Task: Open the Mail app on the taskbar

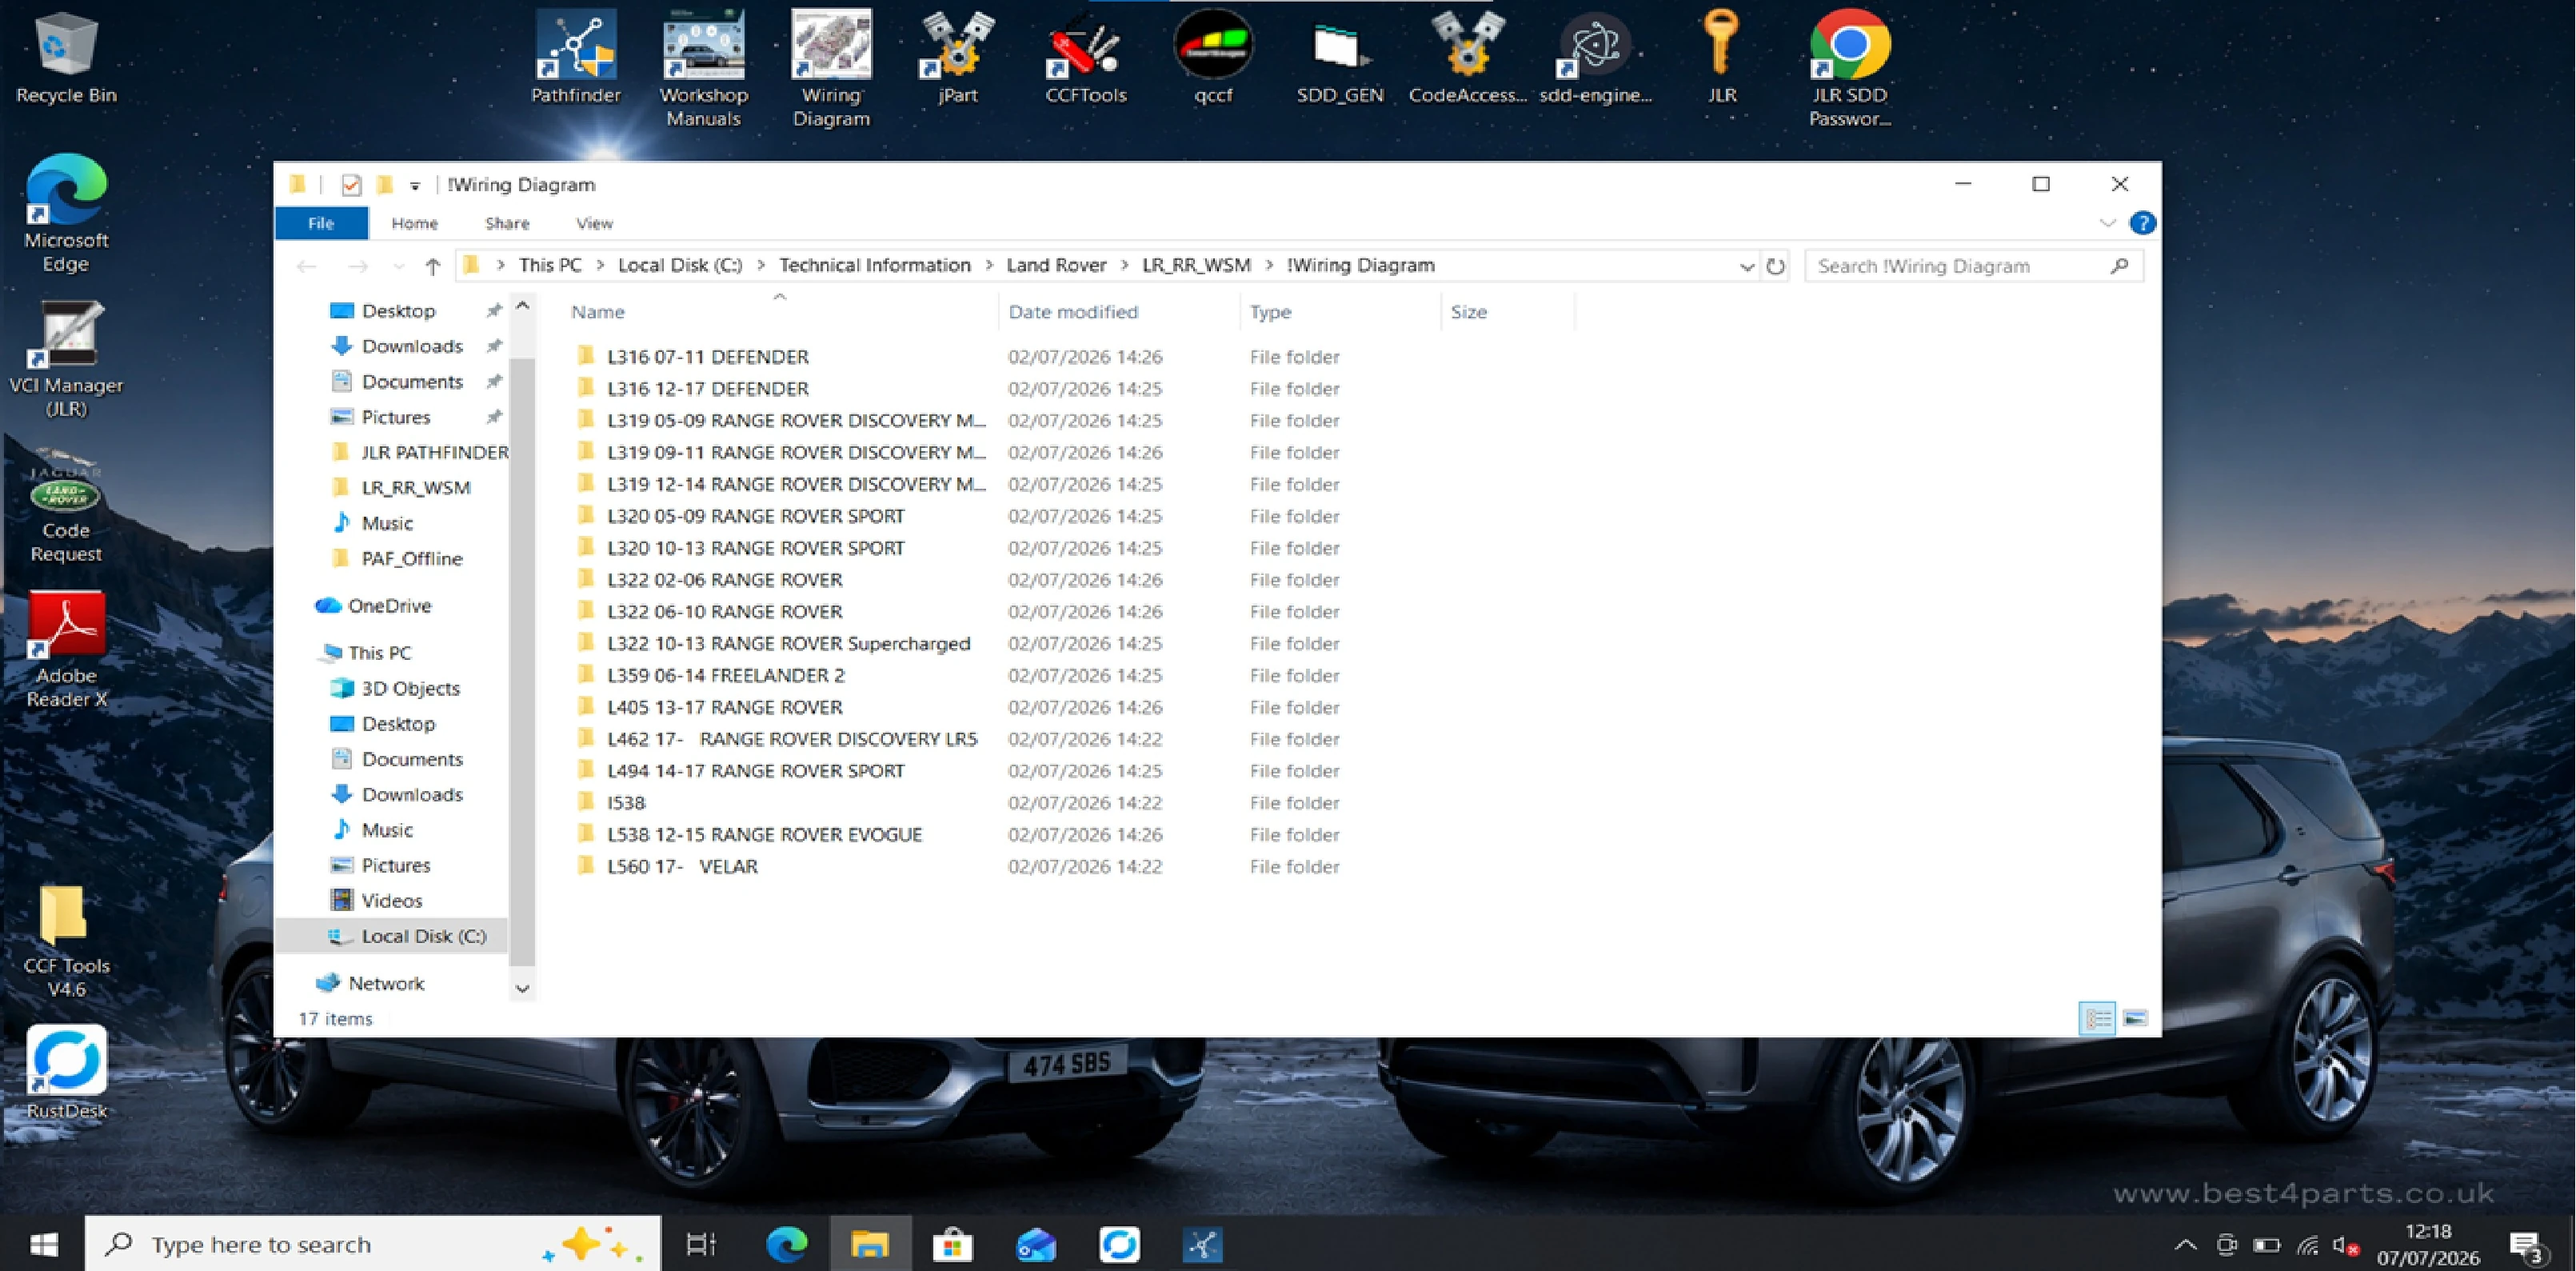Action: coord(1036,1245)
